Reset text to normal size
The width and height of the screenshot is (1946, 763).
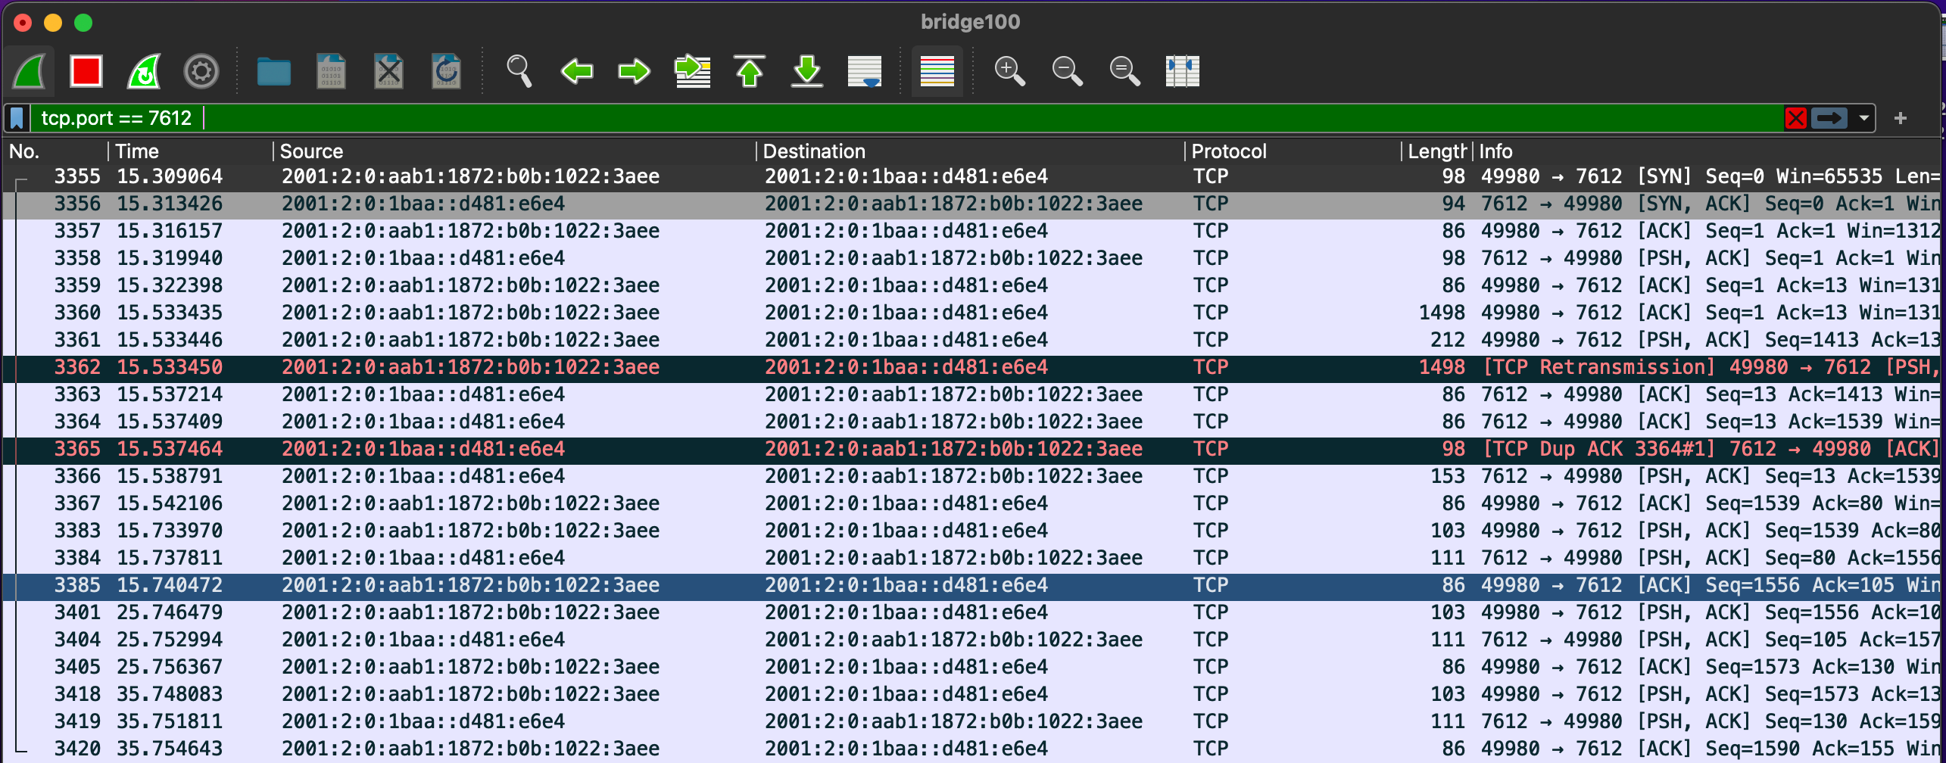coord(1124,71)
